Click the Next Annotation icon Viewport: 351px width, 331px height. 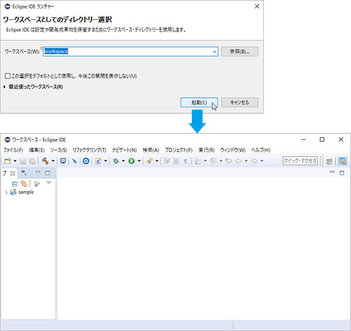[x=198, y=161]
